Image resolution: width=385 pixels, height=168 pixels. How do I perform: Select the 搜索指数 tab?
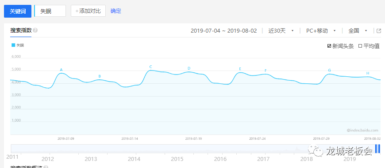point(21,30)
